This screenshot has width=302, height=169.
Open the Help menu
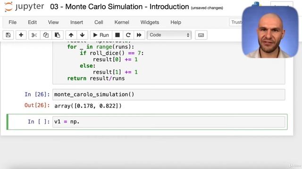tap(176, 23)
